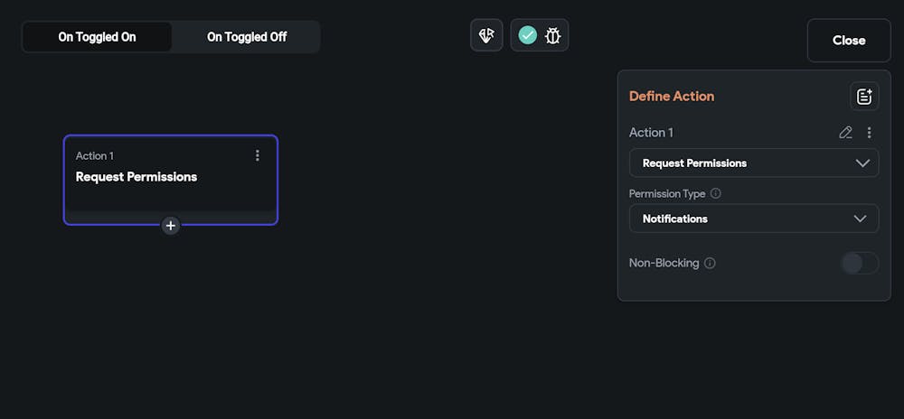Click the Permission Type label text
Image resolution: width=904 pixels, height=419 pixels.
(x=668, y=193)
